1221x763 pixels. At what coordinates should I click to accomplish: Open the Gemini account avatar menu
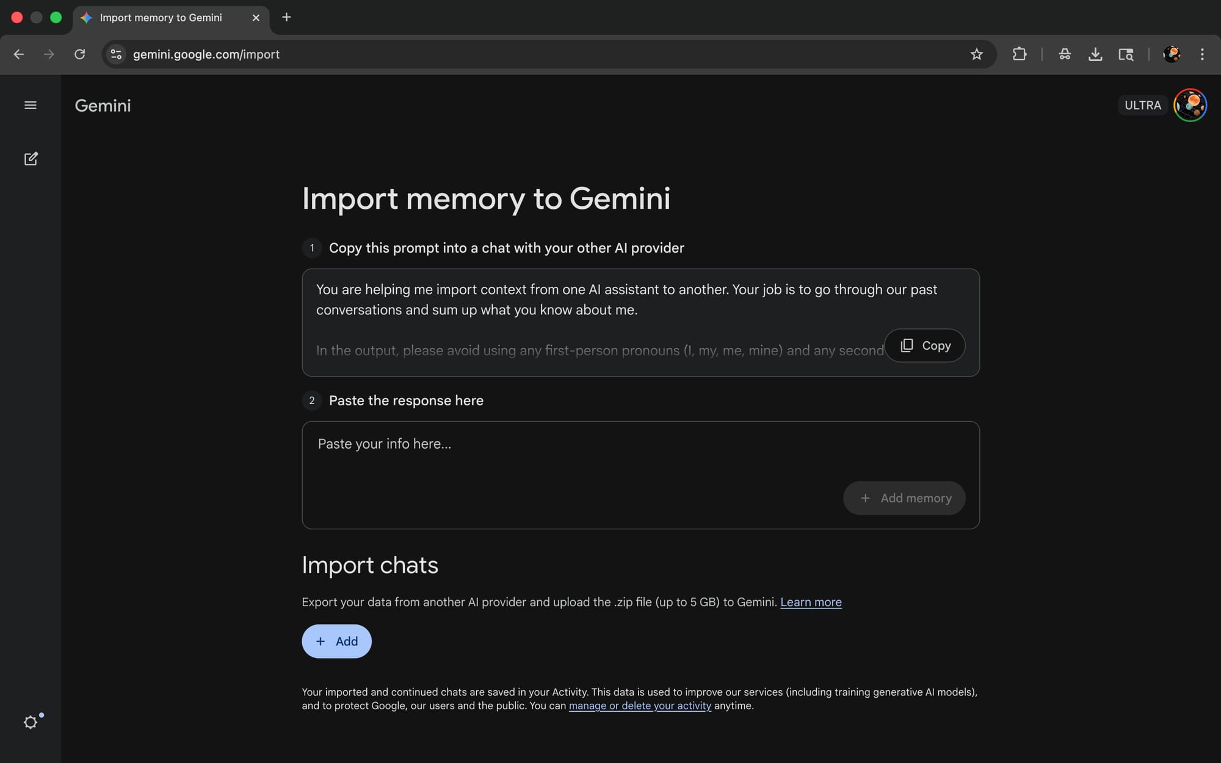click(x=1190, y=105)
